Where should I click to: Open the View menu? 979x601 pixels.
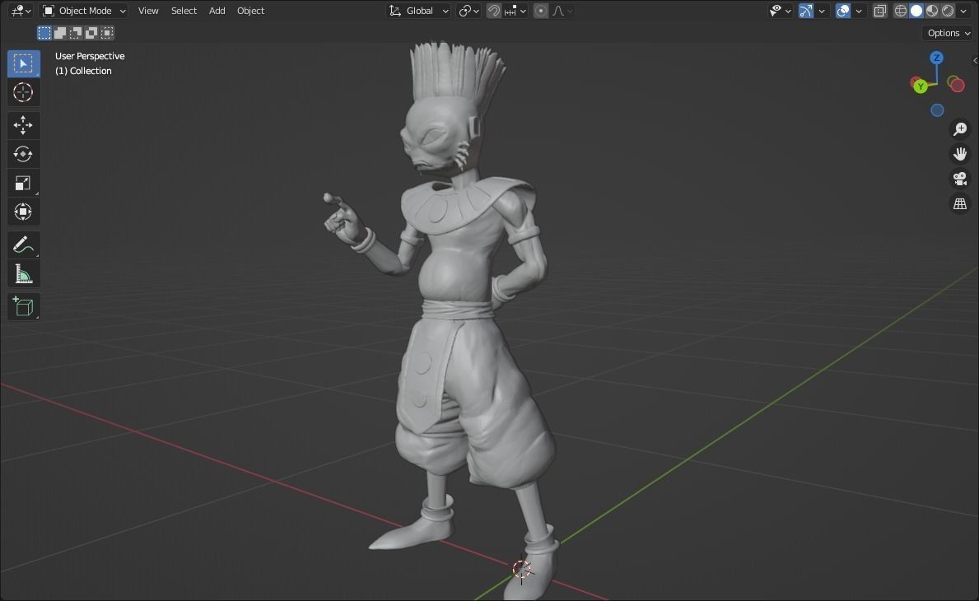pos(148,11)
